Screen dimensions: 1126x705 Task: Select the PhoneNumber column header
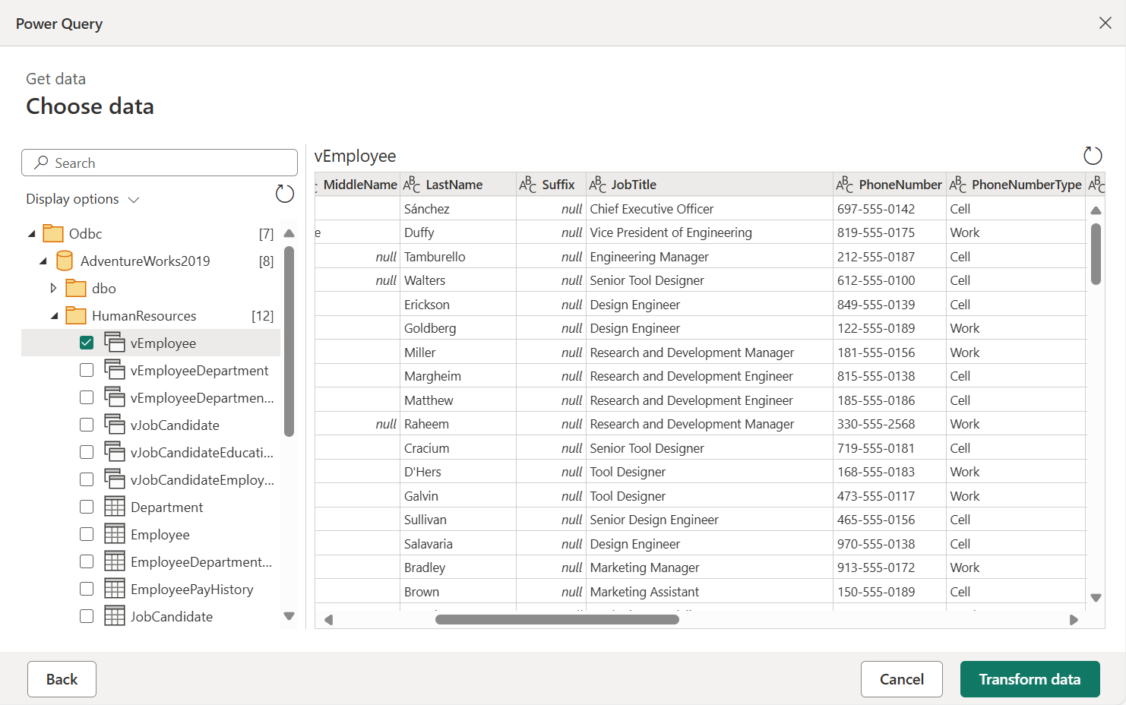tap(900, 185)
